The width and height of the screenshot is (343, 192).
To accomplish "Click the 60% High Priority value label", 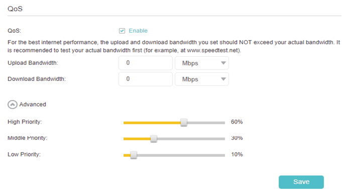I will [237, 122].
